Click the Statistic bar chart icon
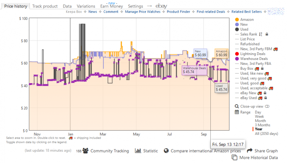This screenshot has height=163, width=287. (138, 151)
